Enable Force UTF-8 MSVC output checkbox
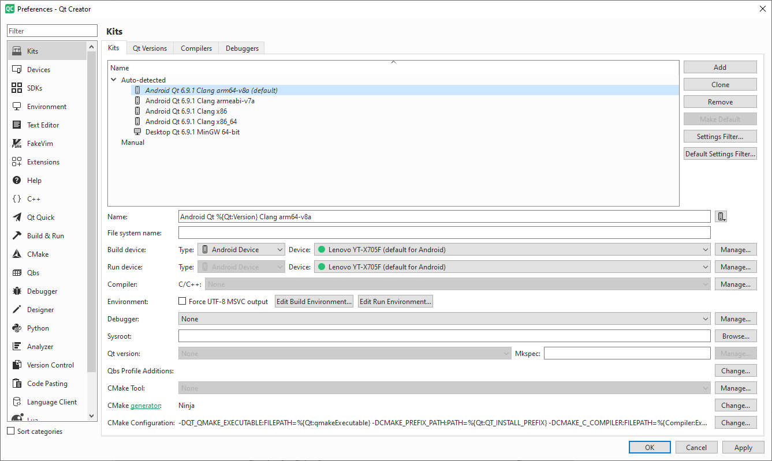 pyautogui.click(x=182, y=301)
